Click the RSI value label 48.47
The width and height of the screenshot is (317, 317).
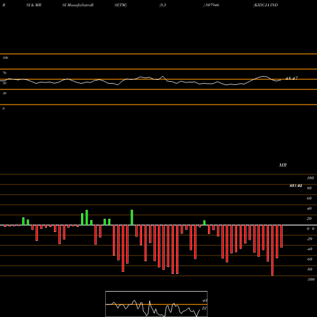(x=292, y=79)
